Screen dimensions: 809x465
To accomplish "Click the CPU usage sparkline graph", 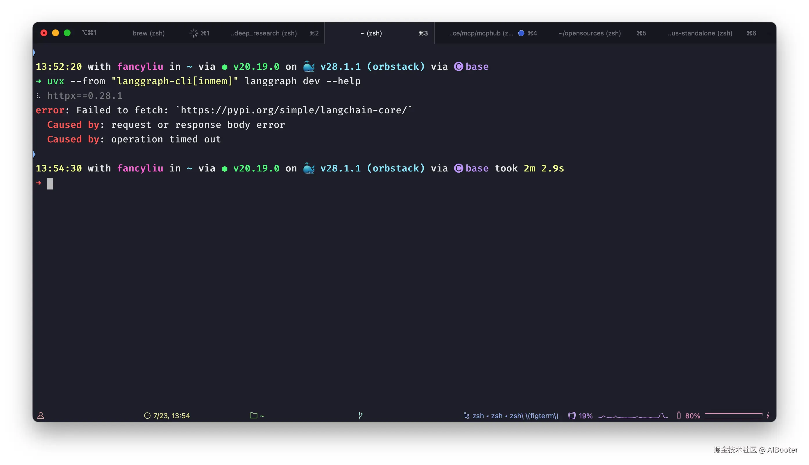I will [x=633, y=416].
